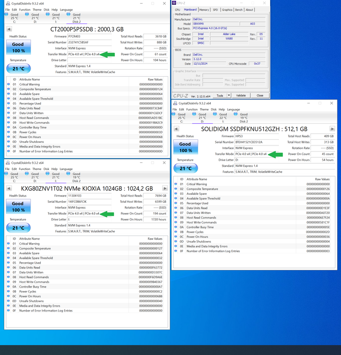Click previous disk arrow in KIOXIA window
The height and width of the screenshot is (355, 341).
tap(9, 188)
